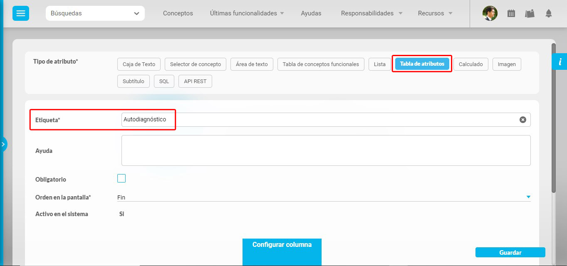Select API REST attribute type

coord(195,81)
